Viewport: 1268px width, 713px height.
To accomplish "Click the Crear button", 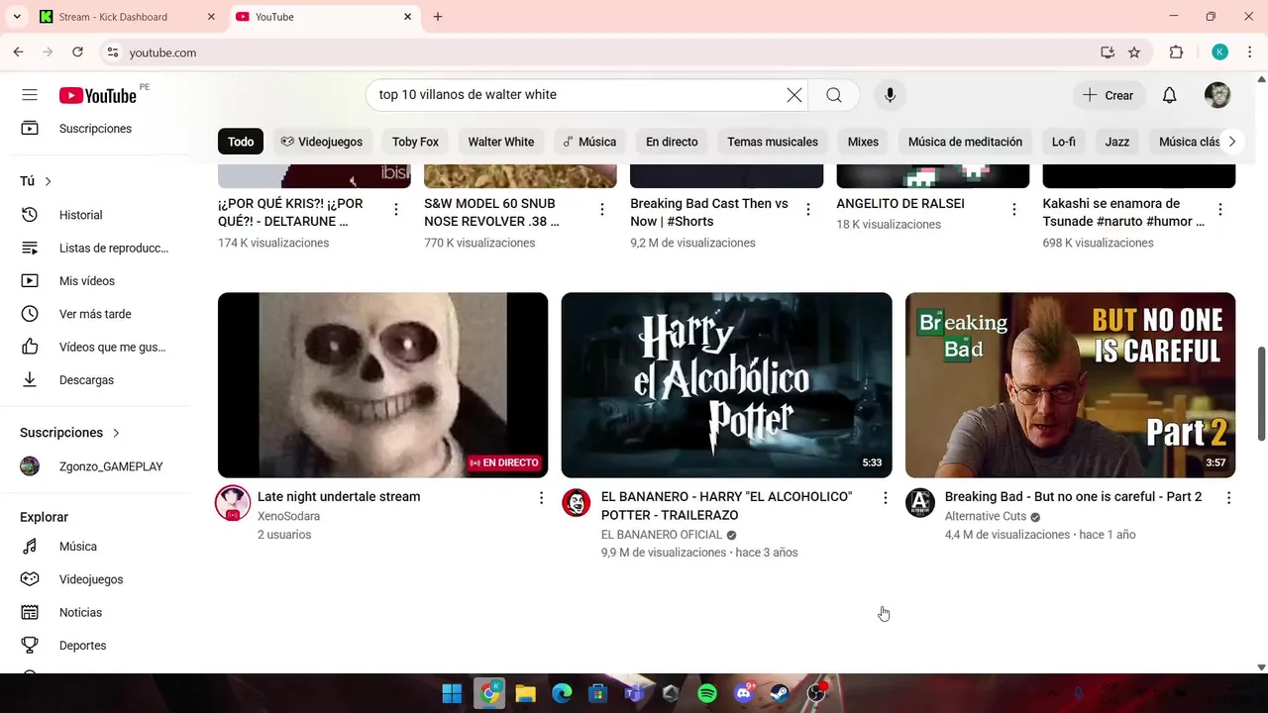I will pyautogui.click(x=1108, y=95).
